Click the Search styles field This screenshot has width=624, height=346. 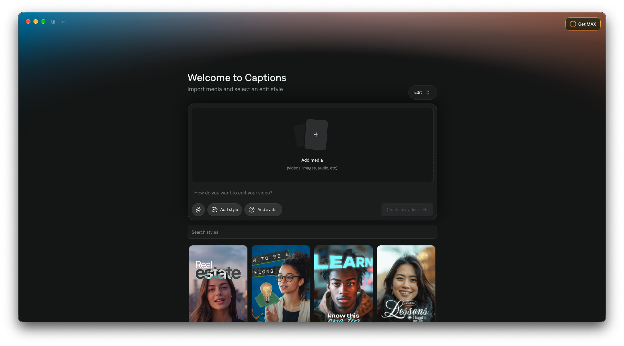pos(312,232)
